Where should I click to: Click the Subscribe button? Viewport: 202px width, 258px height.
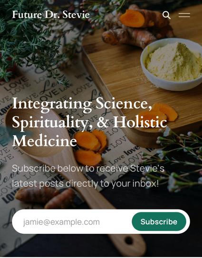click(159, 221)
